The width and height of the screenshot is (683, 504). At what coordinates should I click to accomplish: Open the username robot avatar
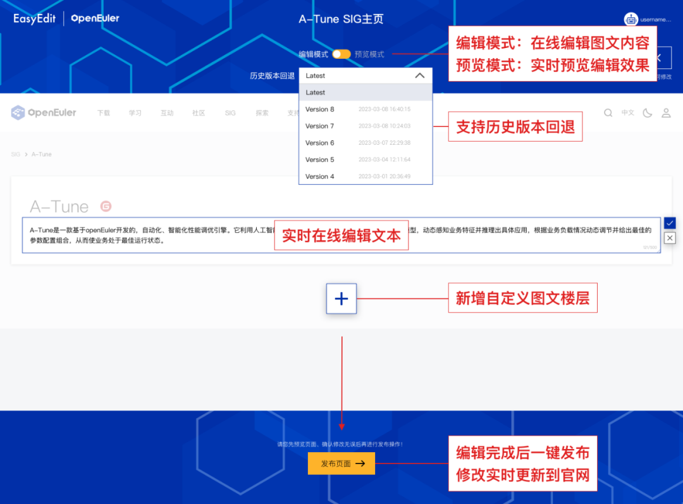click(x=631, y=19)
